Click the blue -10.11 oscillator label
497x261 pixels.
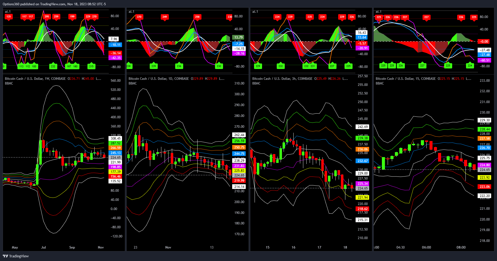(115, 45)
